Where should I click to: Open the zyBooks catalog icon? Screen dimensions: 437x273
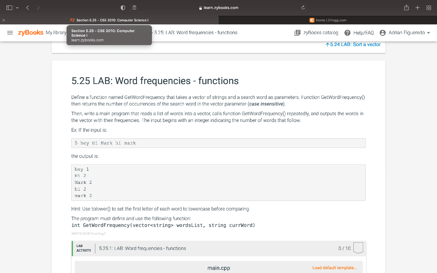[x=297, y=33]
